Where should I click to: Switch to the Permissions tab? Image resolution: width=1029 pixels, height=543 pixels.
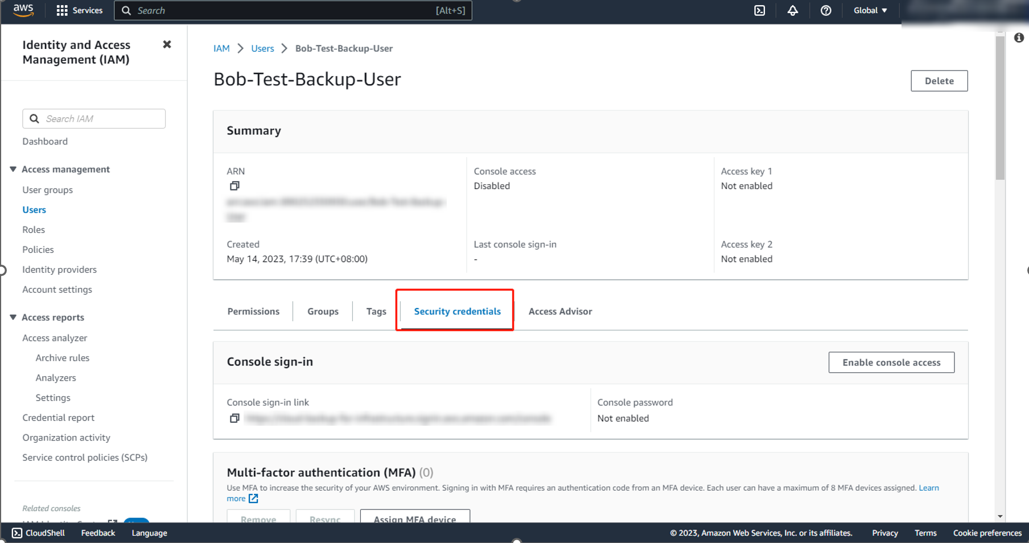coord(253,311)
